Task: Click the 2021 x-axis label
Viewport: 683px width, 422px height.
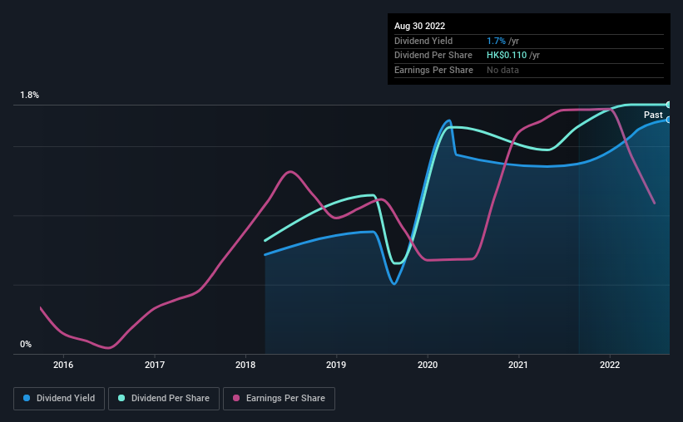Action: [518, 365]
